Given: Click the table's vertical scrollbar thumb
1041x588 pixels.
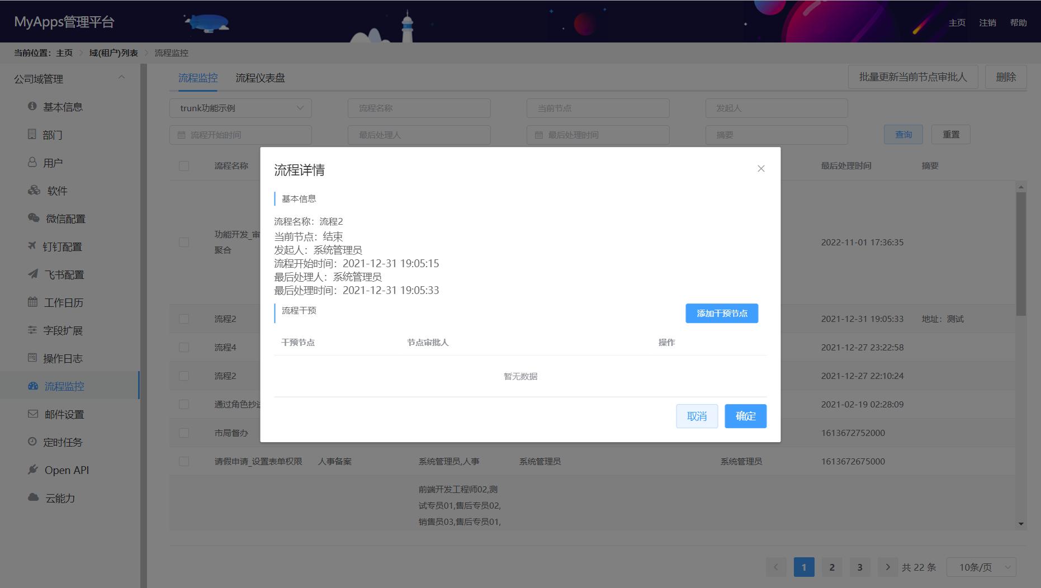Looking at the screenshot, I should (1021, 254).
